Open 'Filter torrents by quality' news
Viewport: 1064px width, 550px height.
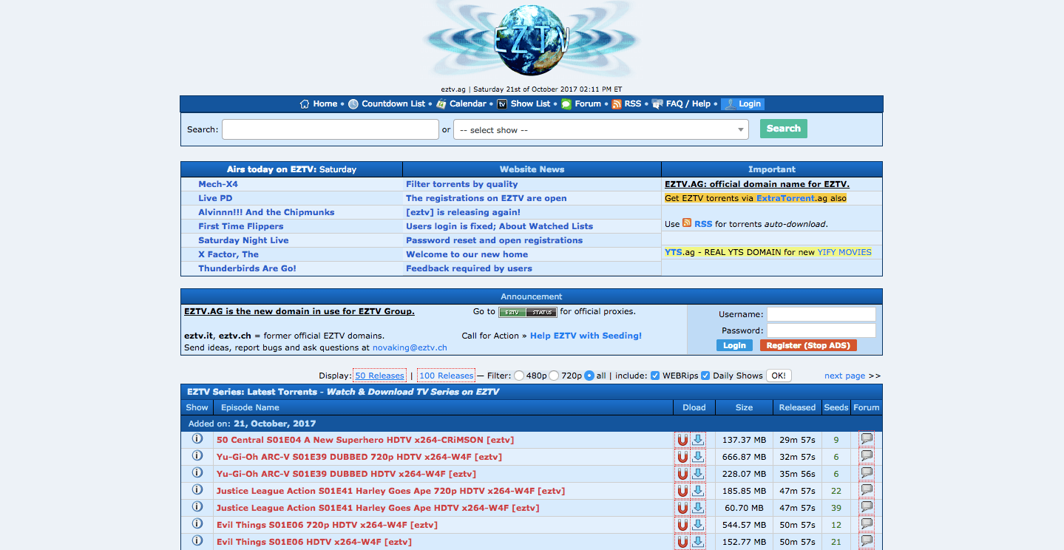(x=462, y=184)
